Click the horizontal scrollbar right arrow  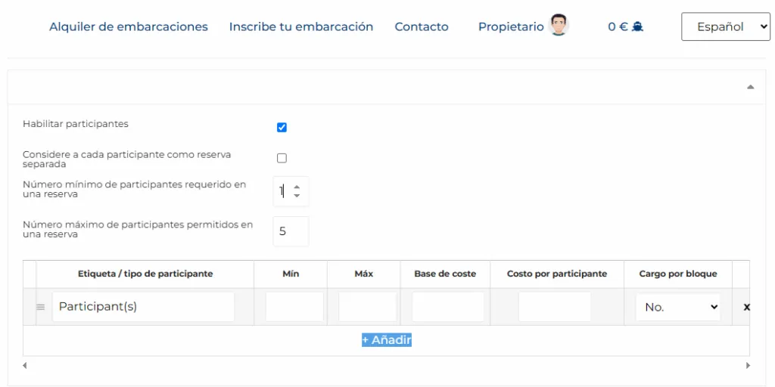[749, 366]
